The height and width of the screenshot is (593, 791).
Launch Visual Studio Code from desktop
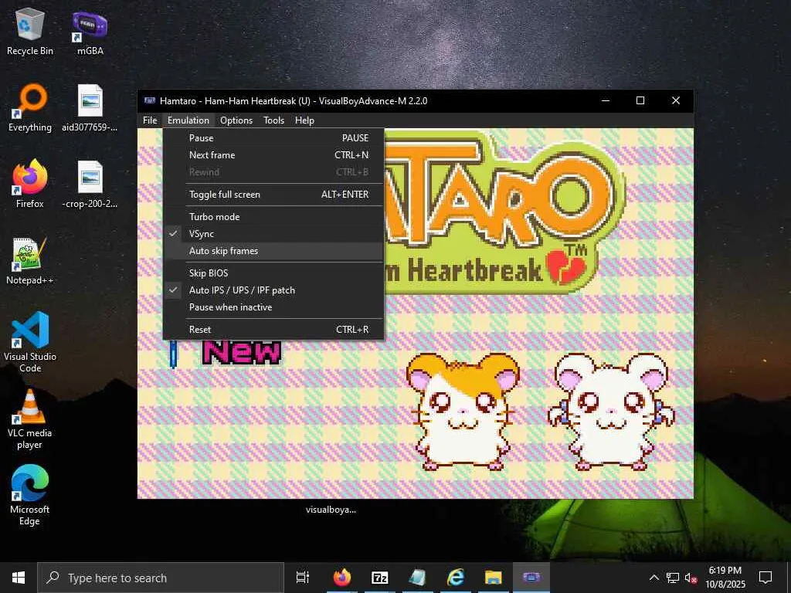click(30, 342)
